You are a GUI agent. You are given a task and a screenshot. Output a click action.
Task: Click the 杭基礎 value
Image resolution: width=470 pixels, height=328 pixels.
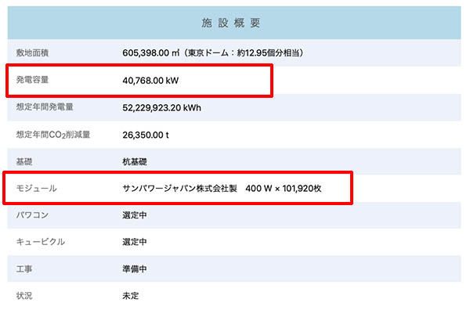click(135, 161)
